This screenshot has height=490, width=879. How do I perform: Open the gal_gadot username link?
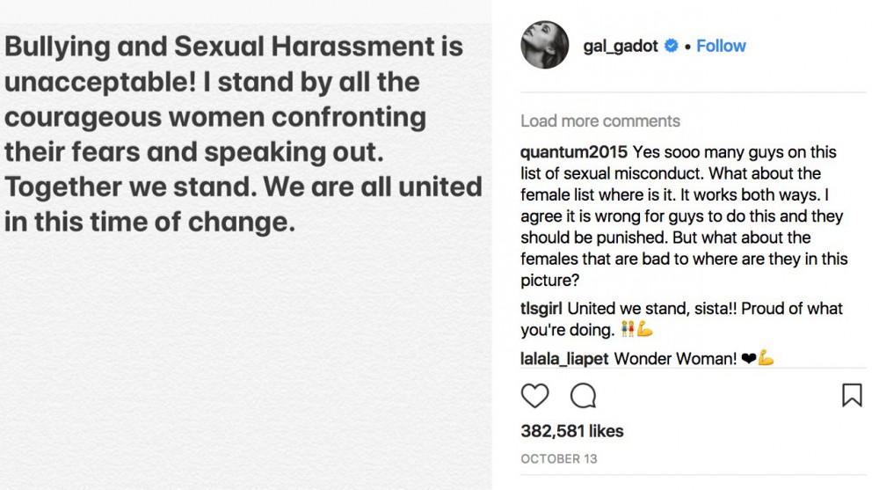[621, 46]
